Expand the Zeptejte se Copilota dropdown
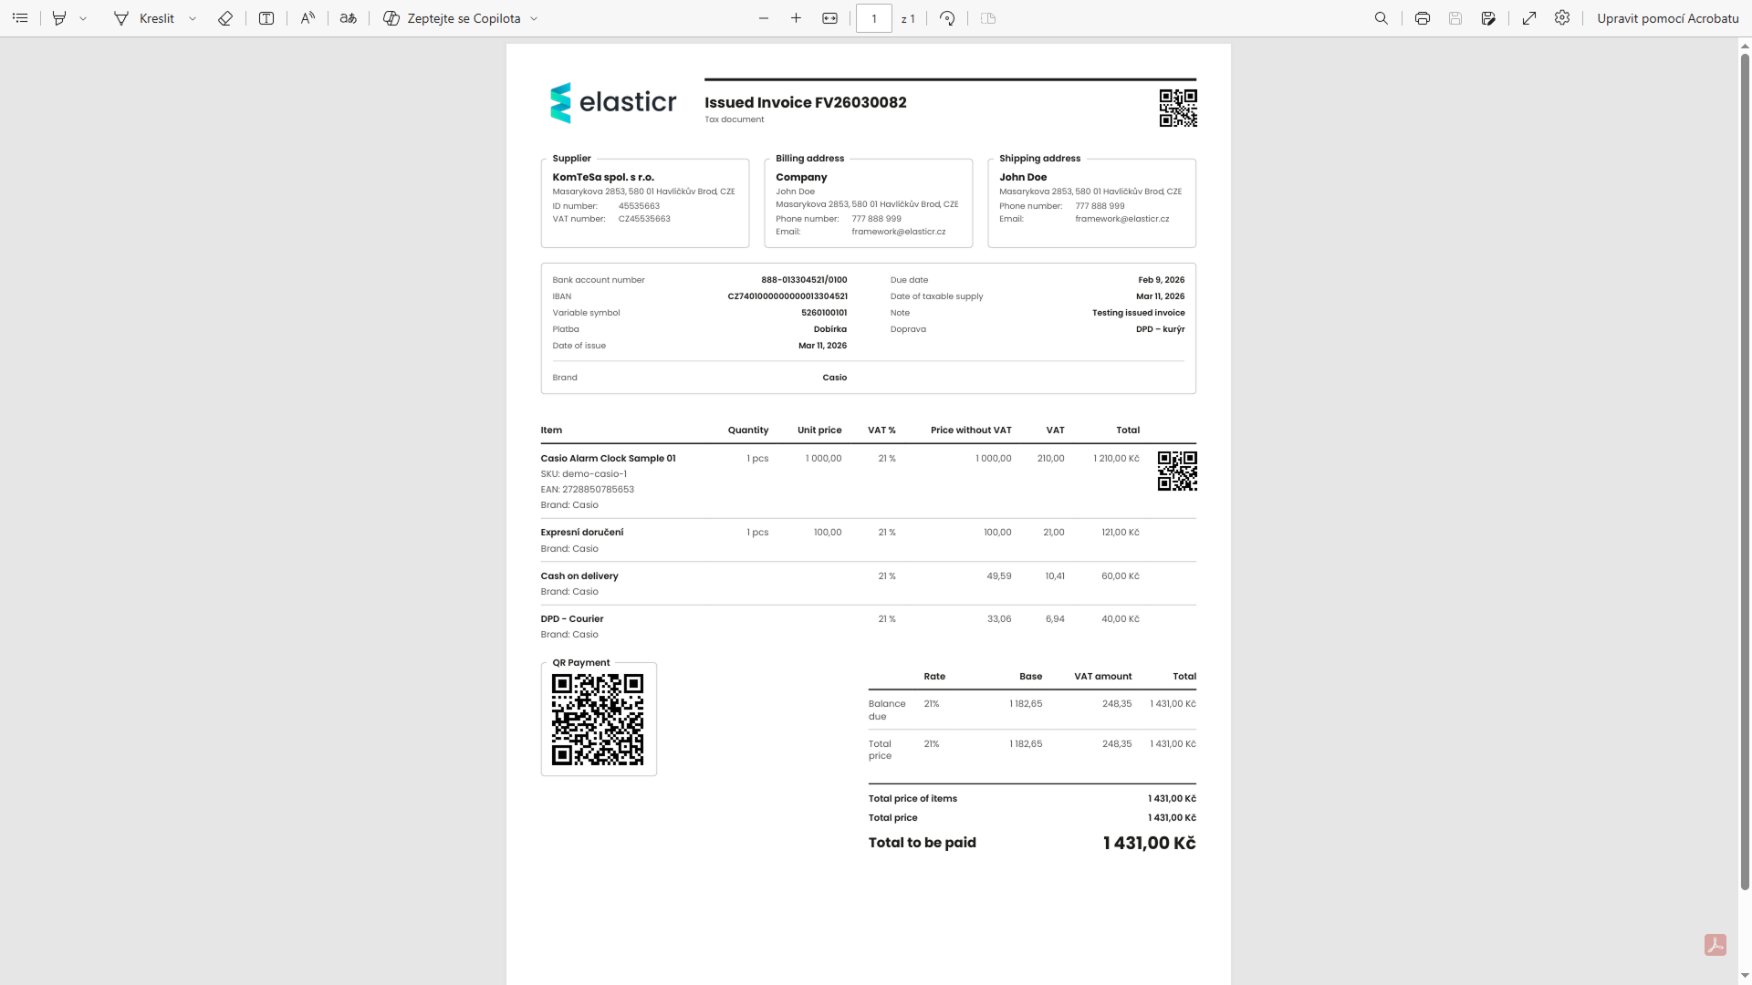 534,18
